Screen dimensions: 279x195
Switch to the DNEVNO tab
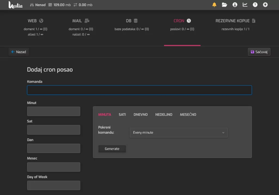[141, 115]
